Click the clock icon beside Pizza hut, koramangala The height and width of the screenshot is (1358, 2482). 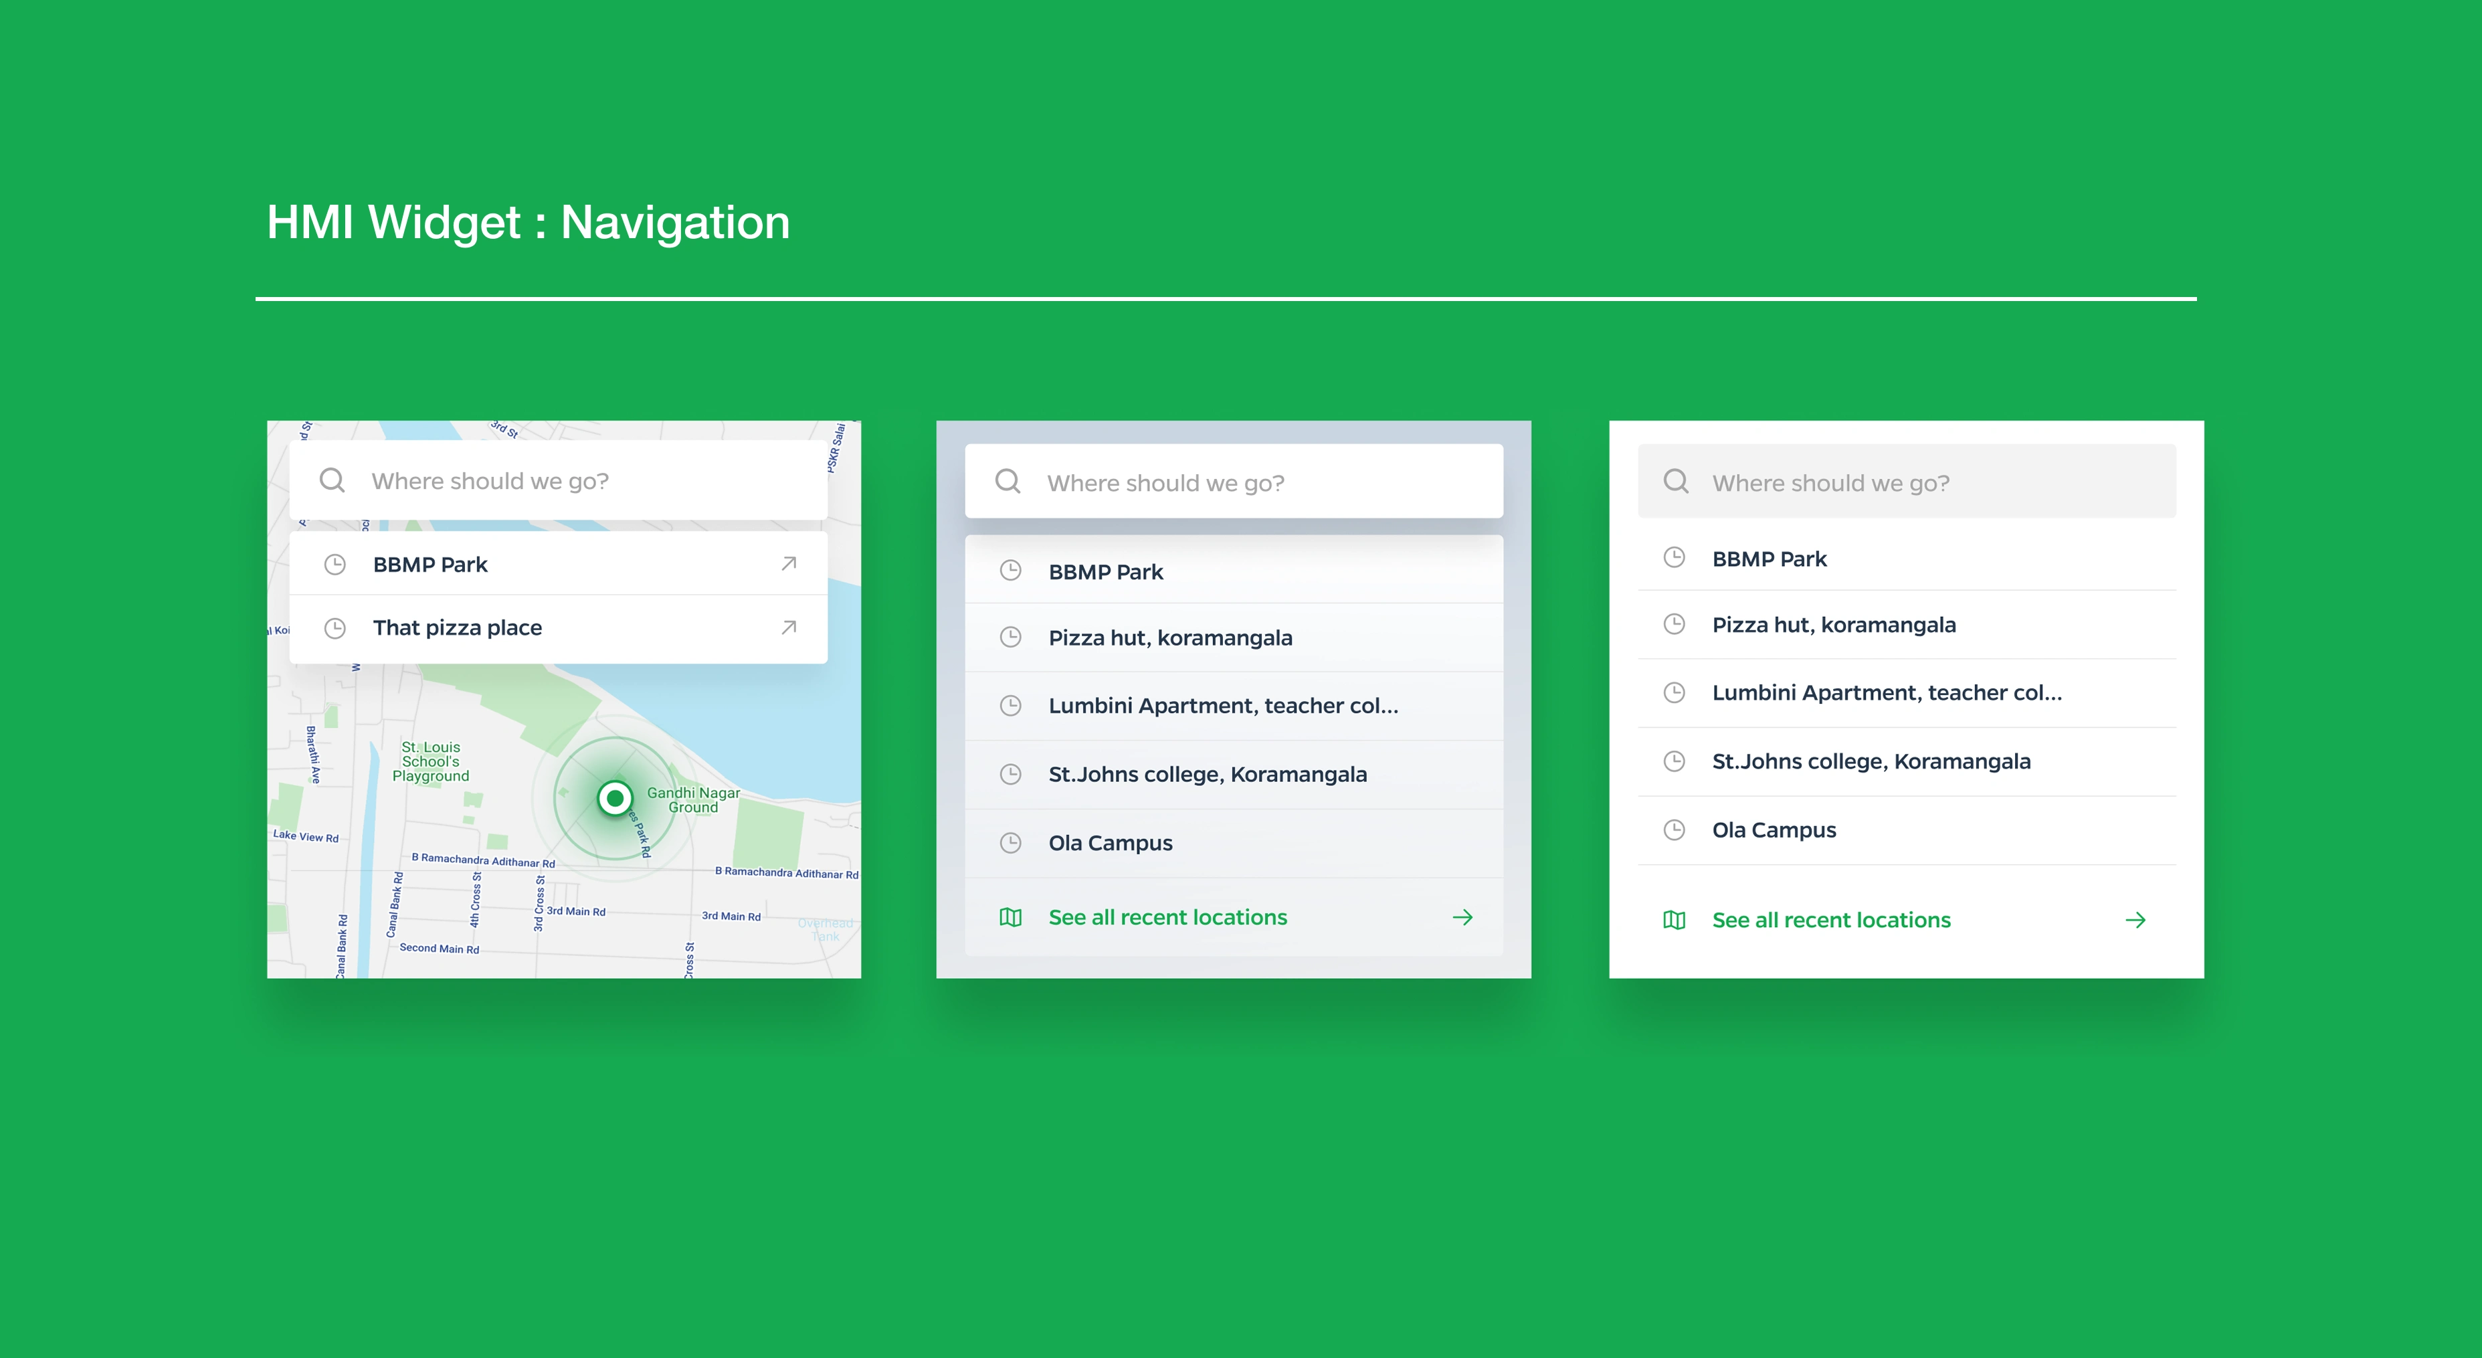1010,637
